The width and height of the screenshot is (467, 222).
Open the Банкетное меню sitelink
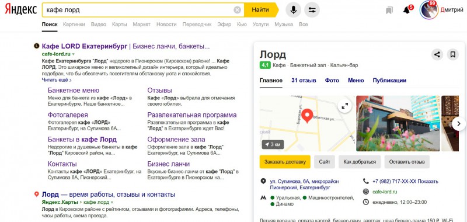(74, 91)
